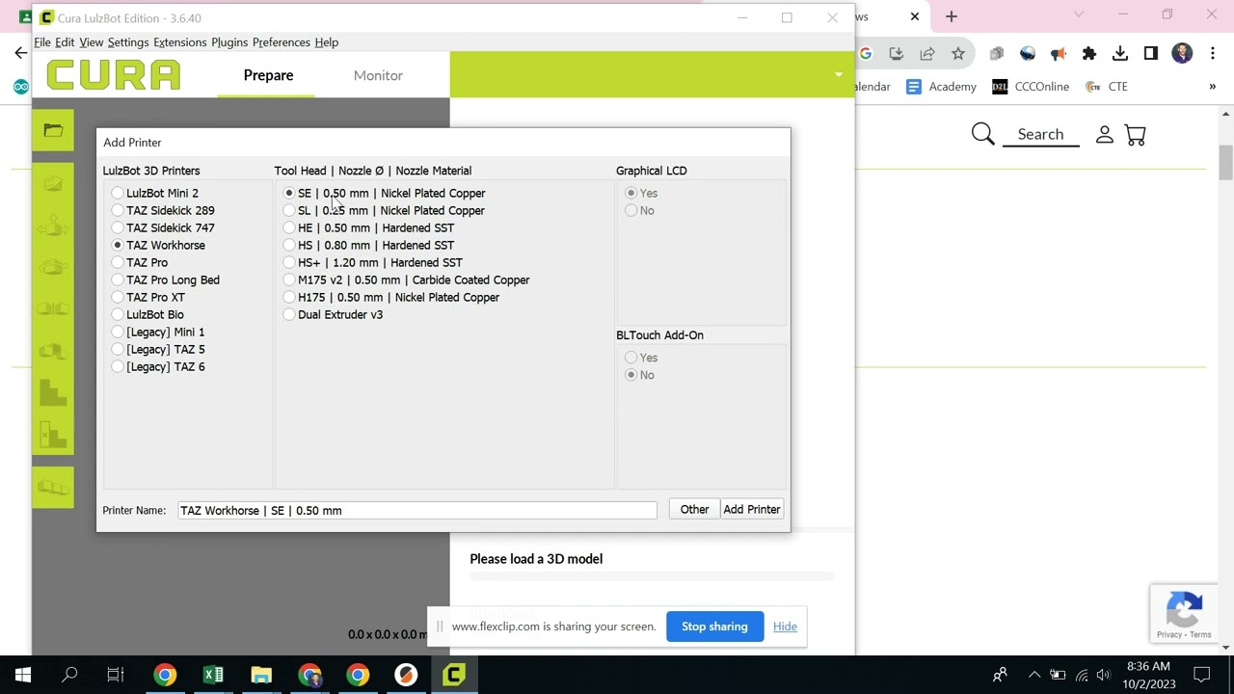This screenshot has height=694, width=1234.
Task: Click the Add Printer button
Action: pos(752,509)
